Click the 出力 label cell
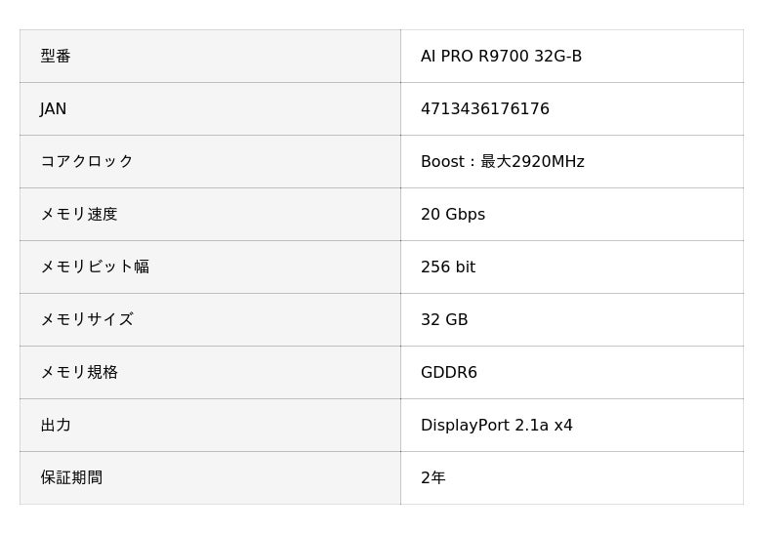This screenshot has width=781, height=534. tap(56, 426)
